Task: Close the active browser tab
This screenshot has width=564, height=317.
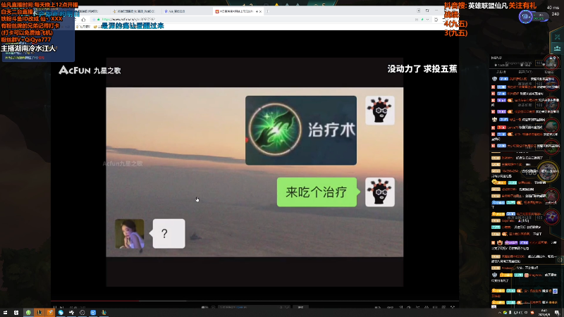Action: (260, 11)
